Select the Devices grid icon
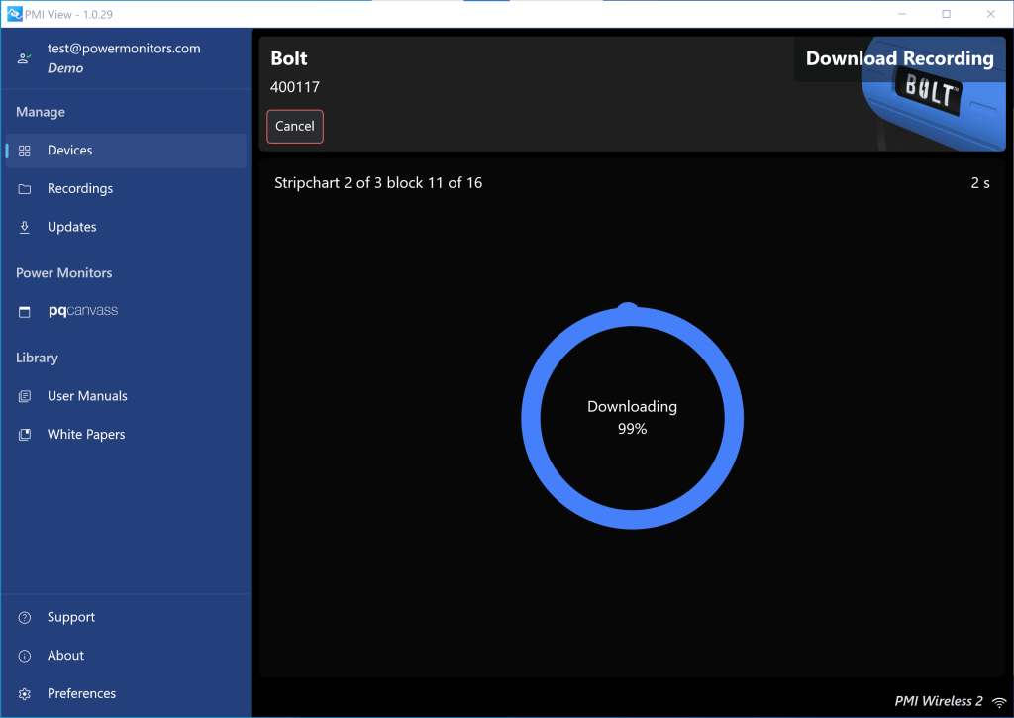The image size is (1014, 718). (24, 150)
